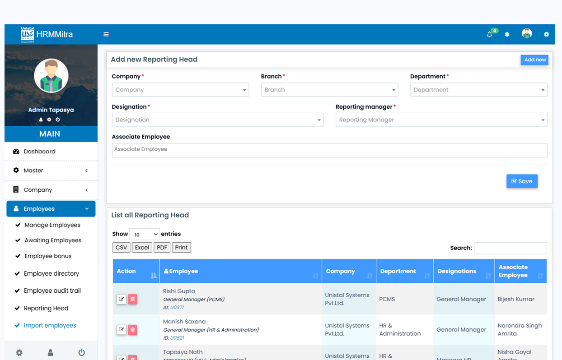Click the power icon in sidebar footer
This screenshot has height=360, width=562.
tap(81, 352)
